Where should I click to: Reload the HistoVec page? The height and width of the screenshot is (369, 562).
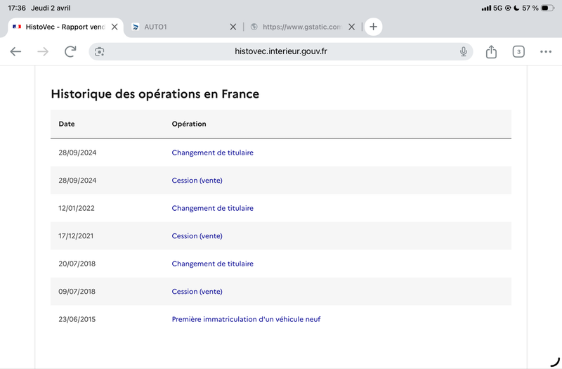[x=70, y=52]
